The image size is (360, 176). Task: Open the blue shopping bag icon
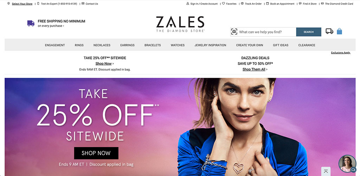point(339,31)
